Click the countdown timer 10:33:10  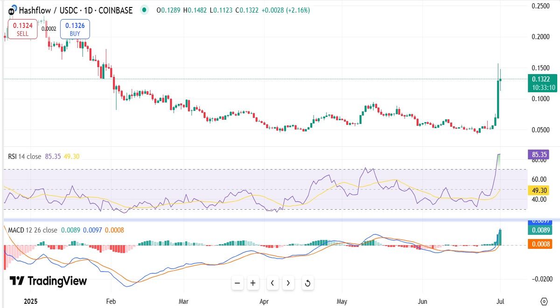[x=544, y=88]
